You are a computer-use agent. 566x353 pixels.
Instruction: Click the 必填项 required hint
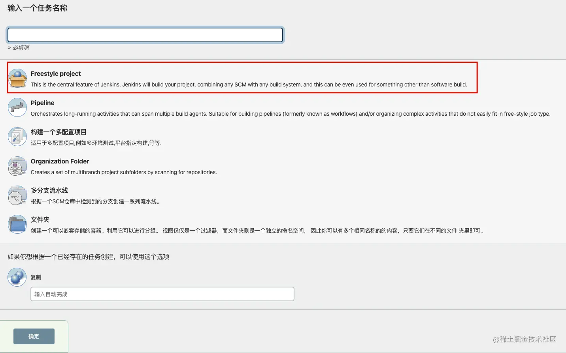[18, 47]
